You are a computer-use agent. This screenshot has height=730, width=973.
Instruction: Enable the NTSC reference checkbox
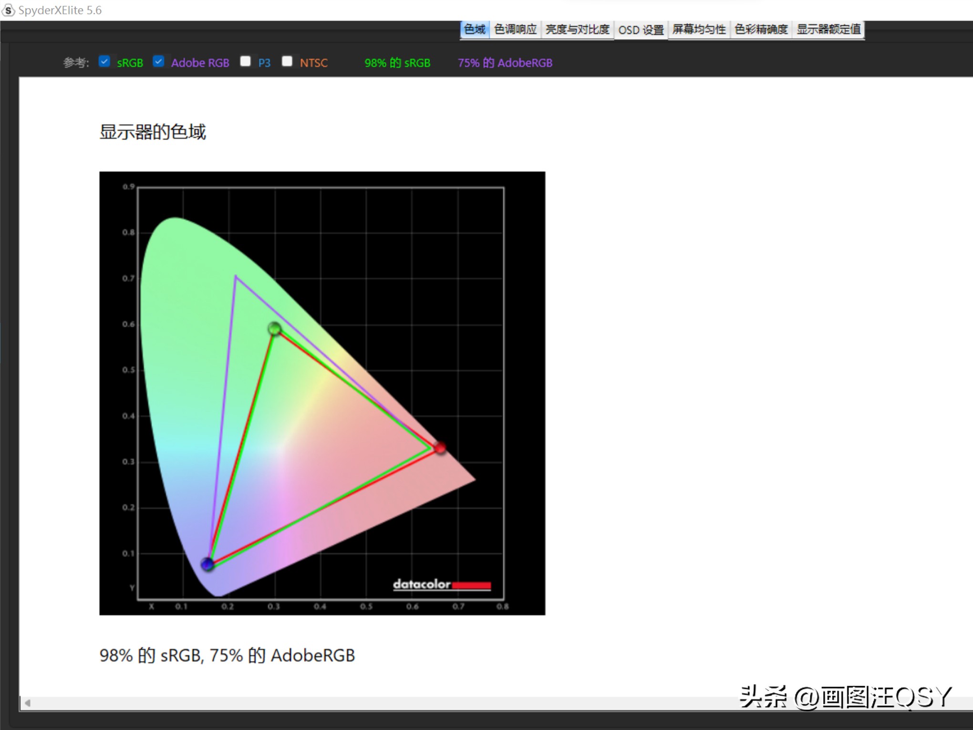tap(287, 61)
